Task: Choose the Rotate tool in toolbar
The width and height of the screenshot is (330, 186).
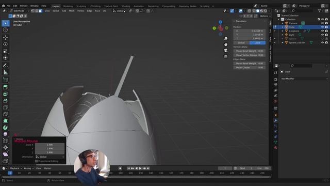Action: (x=6, y=44)
